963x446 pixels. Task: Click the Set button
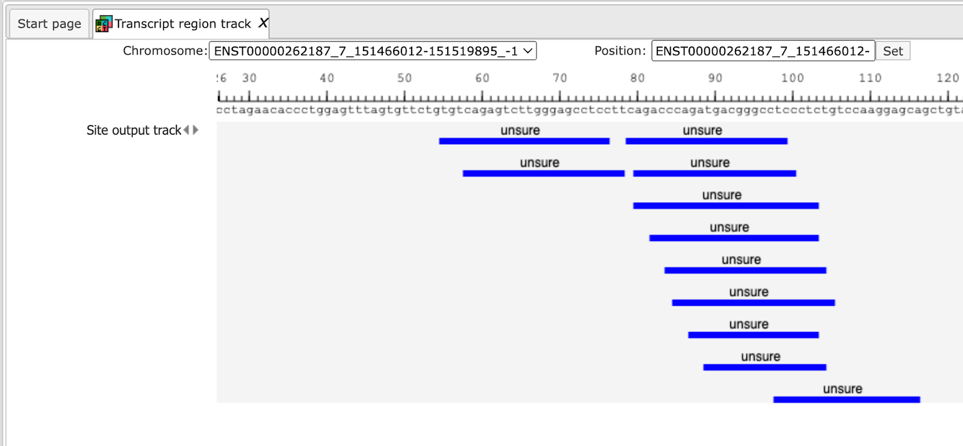pyautogui.click(x=893, y=51)
